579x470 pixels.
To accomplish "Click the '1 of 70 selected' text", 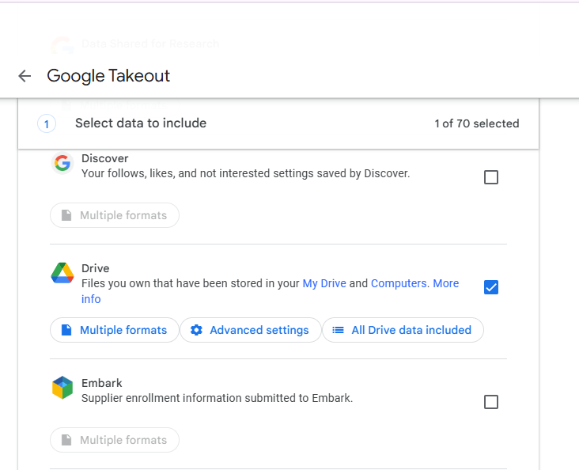I will click(477, 123).
